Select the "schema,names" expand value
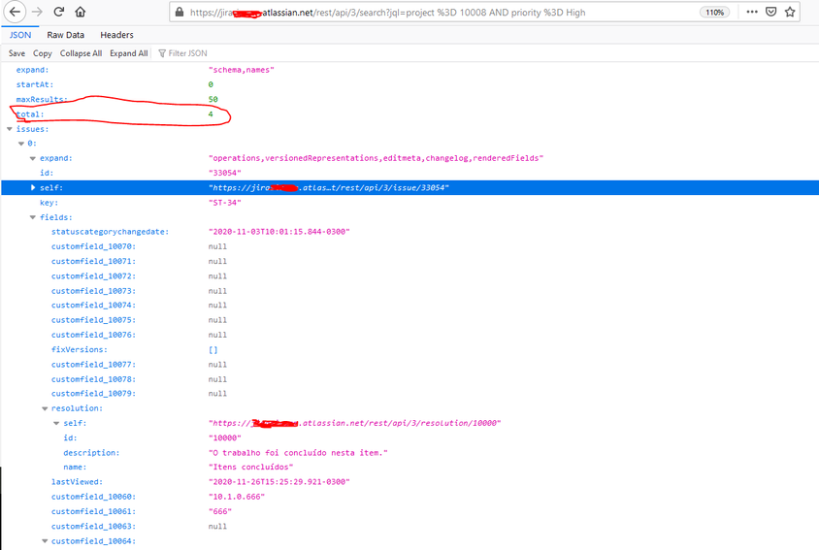 coord(242,70)
